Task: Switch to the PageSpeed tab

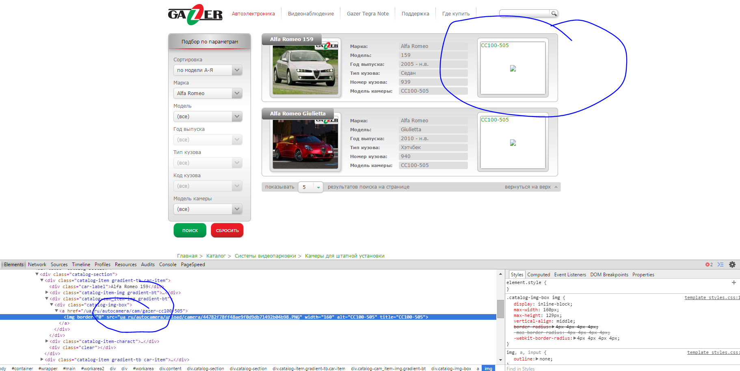Action: [x=193, y=265]
